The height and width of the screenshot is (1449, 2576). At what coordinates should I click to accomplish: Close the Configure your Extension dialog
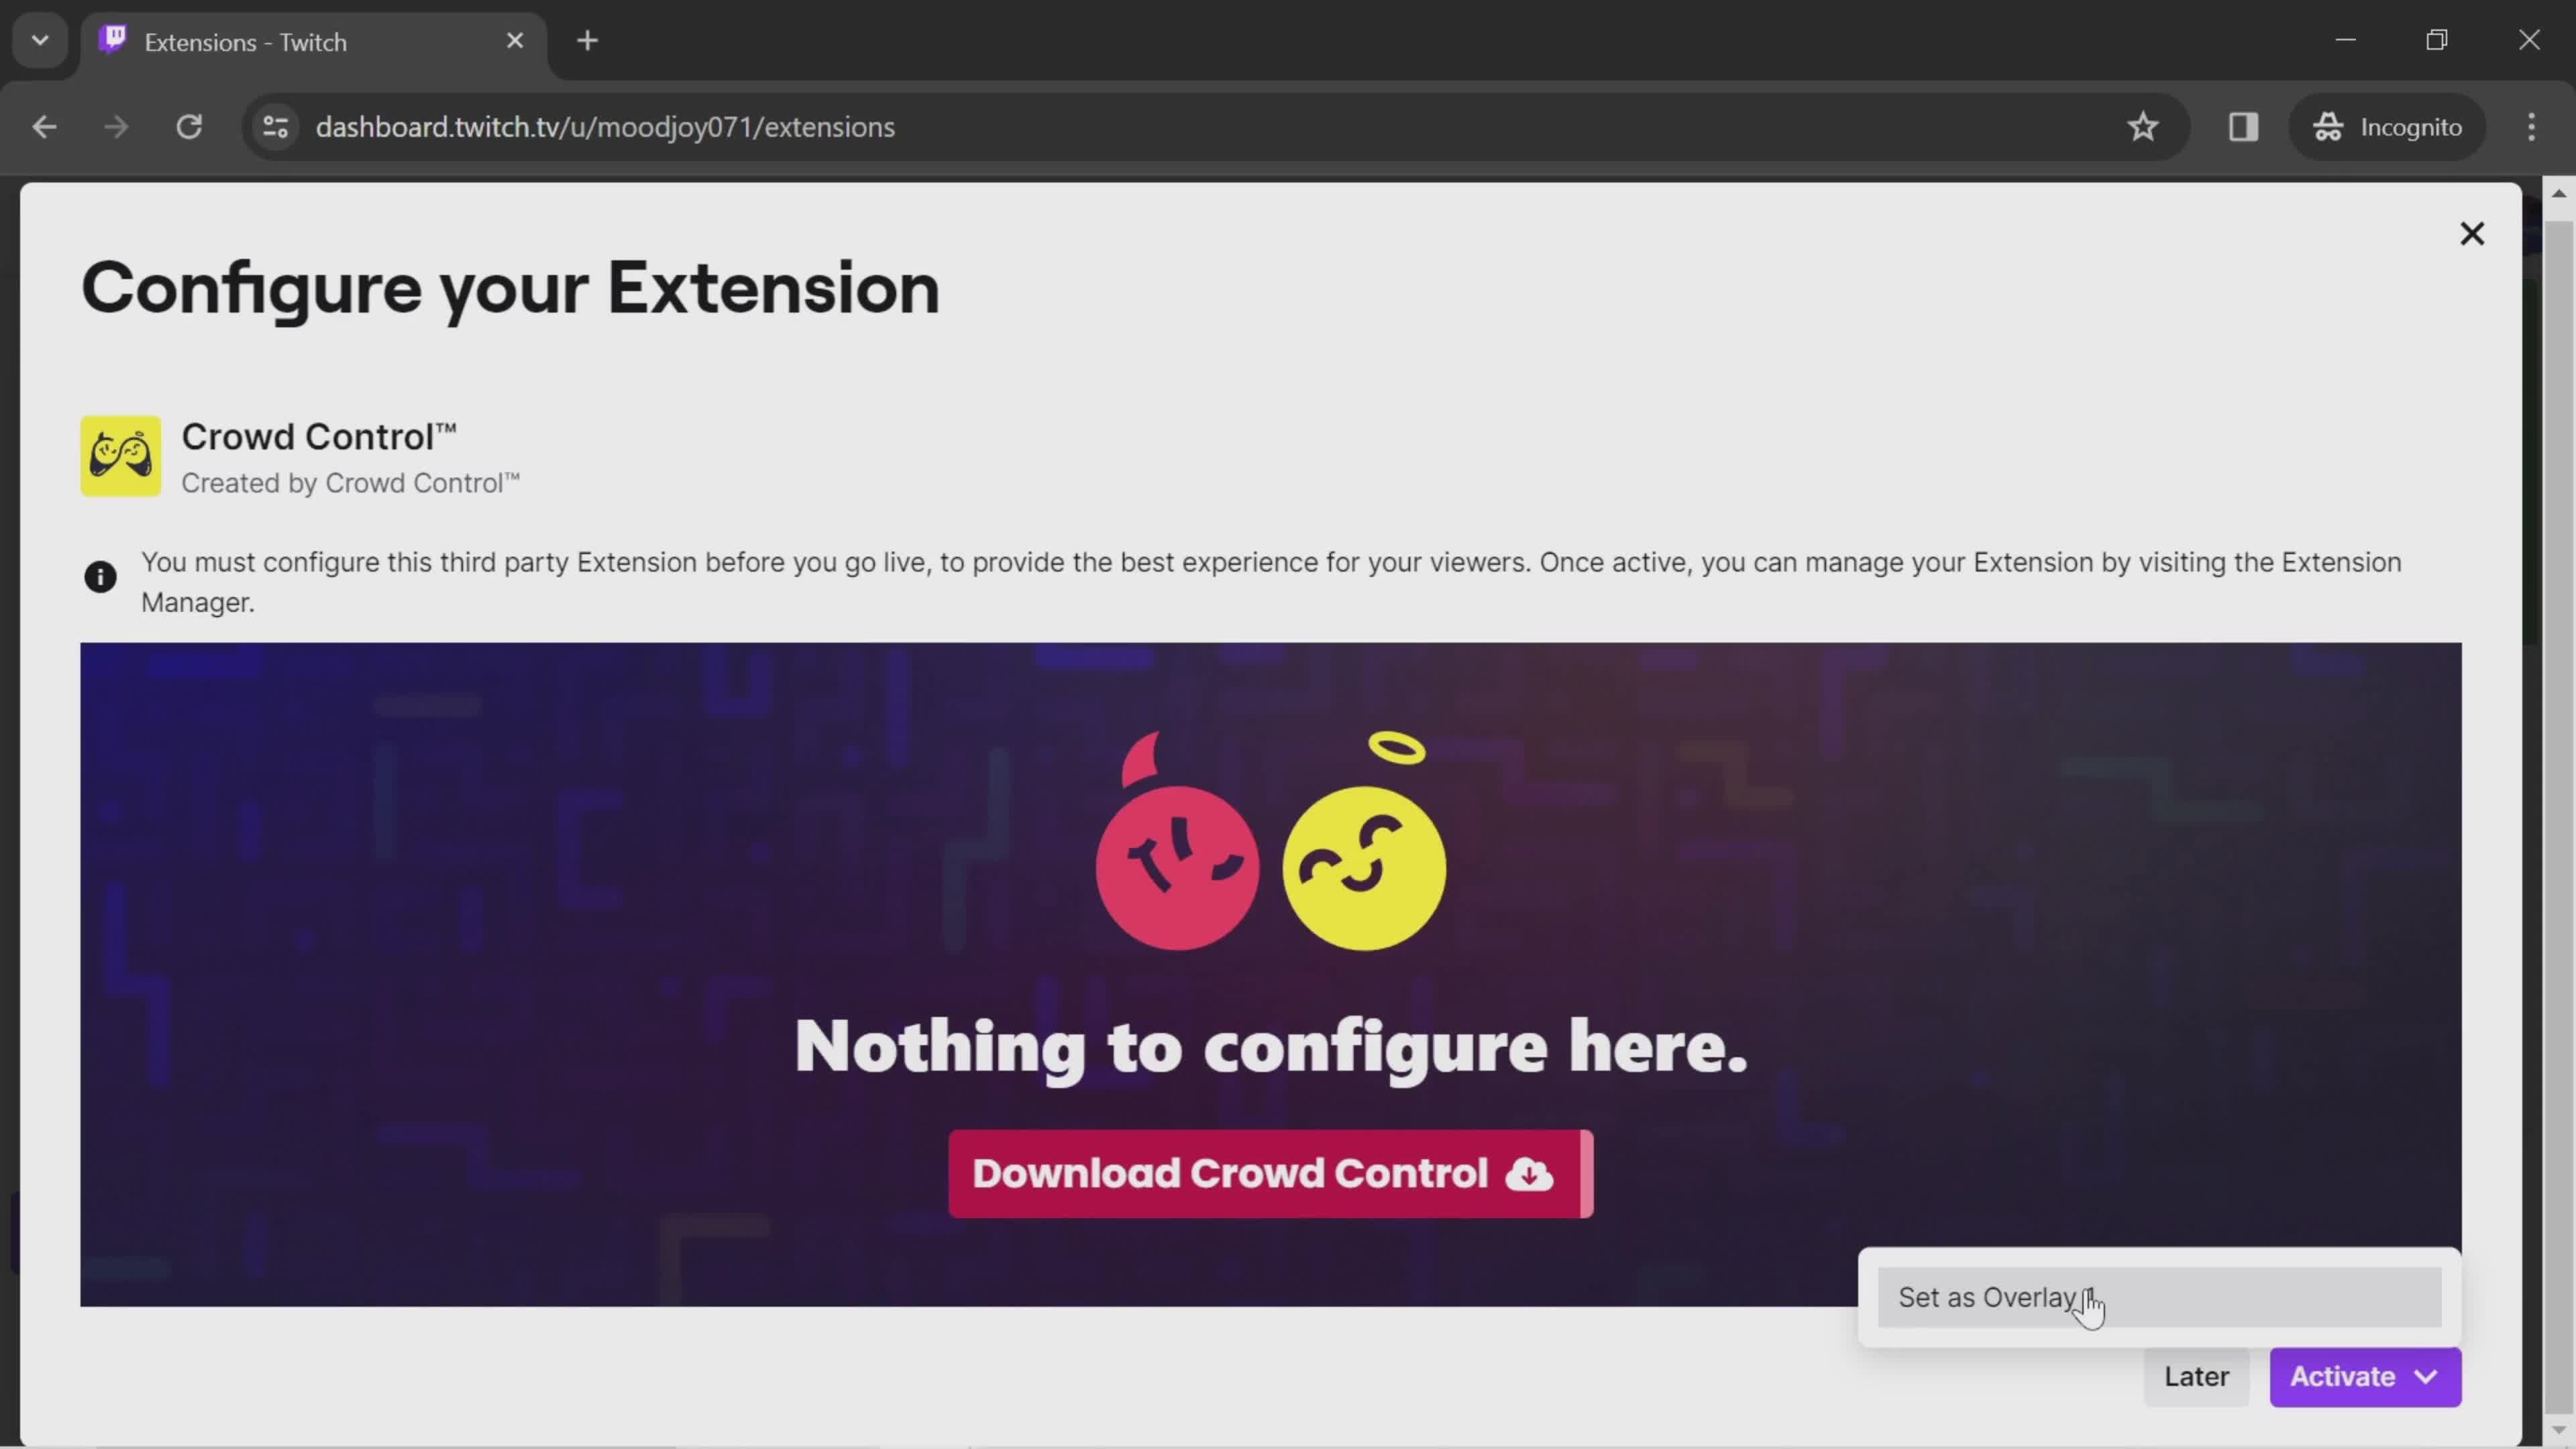(2471, 234)
